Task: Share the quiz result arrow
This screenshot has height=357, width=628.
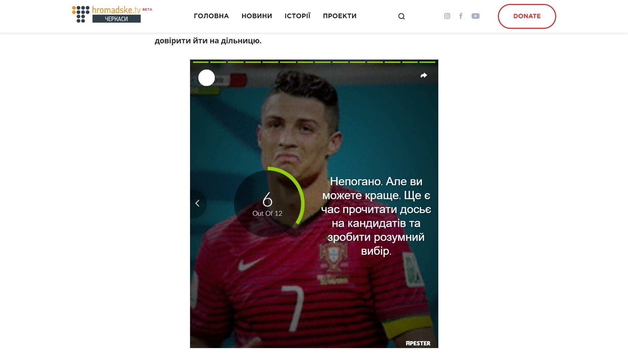Action: point(424,75)
